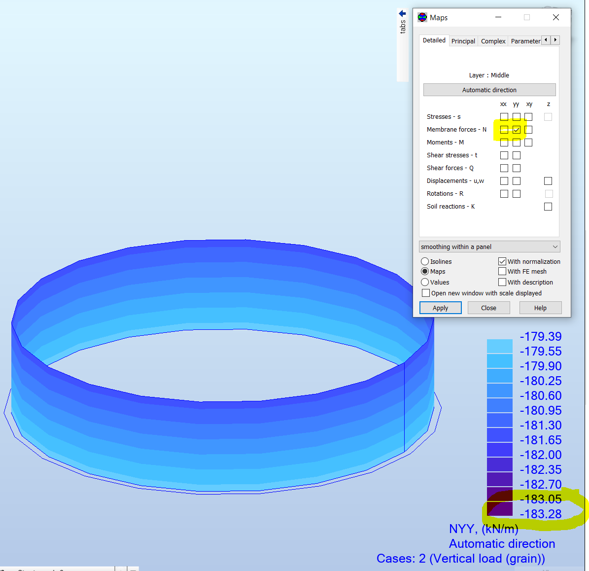Click the left tab-scroll arrow in Maps dialog
Screen dimensions: 589x571
546,40
